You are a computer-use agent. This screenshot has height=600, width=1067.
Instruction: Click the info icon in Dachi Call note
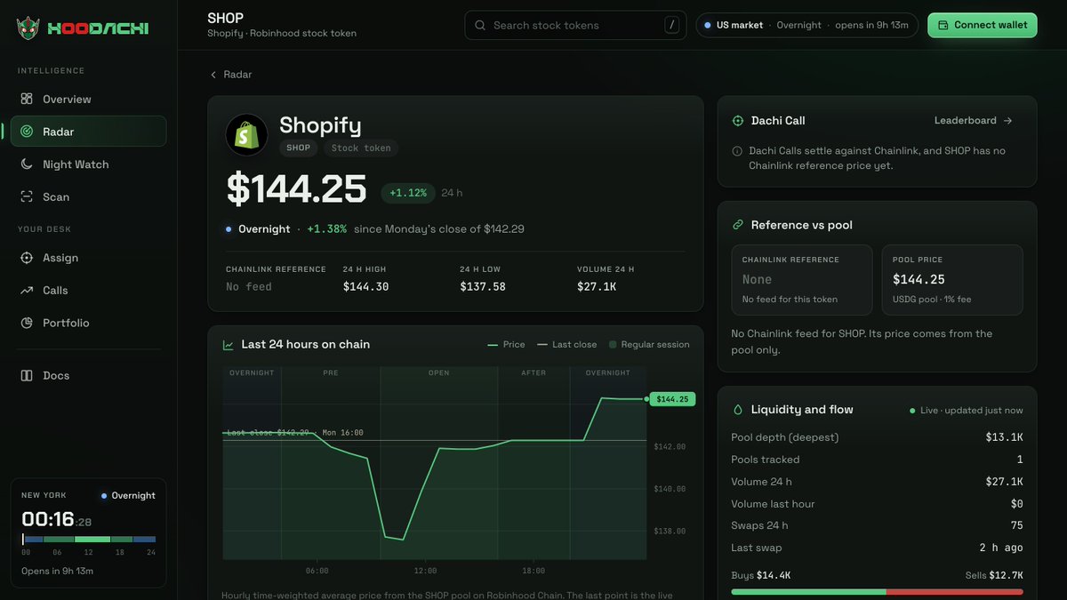tap(736, 151)
